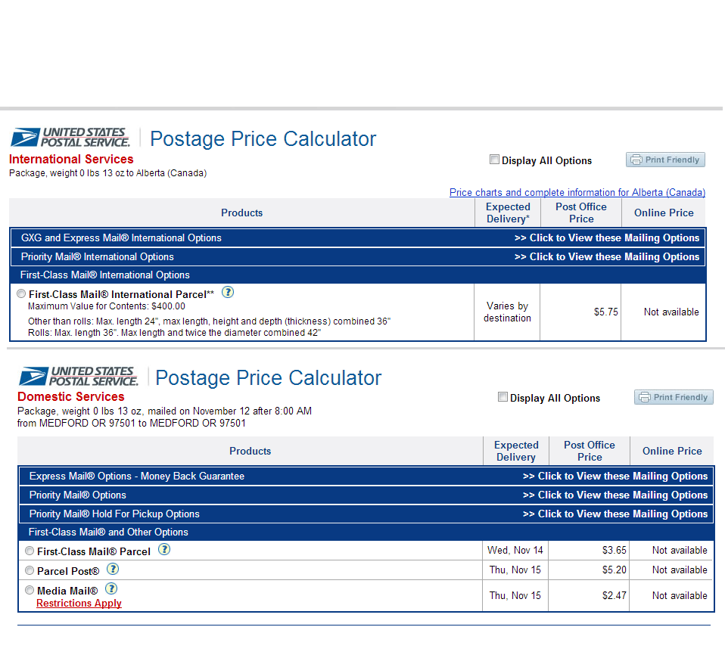Click Print Friendly button for International Services

coord(665,160)
